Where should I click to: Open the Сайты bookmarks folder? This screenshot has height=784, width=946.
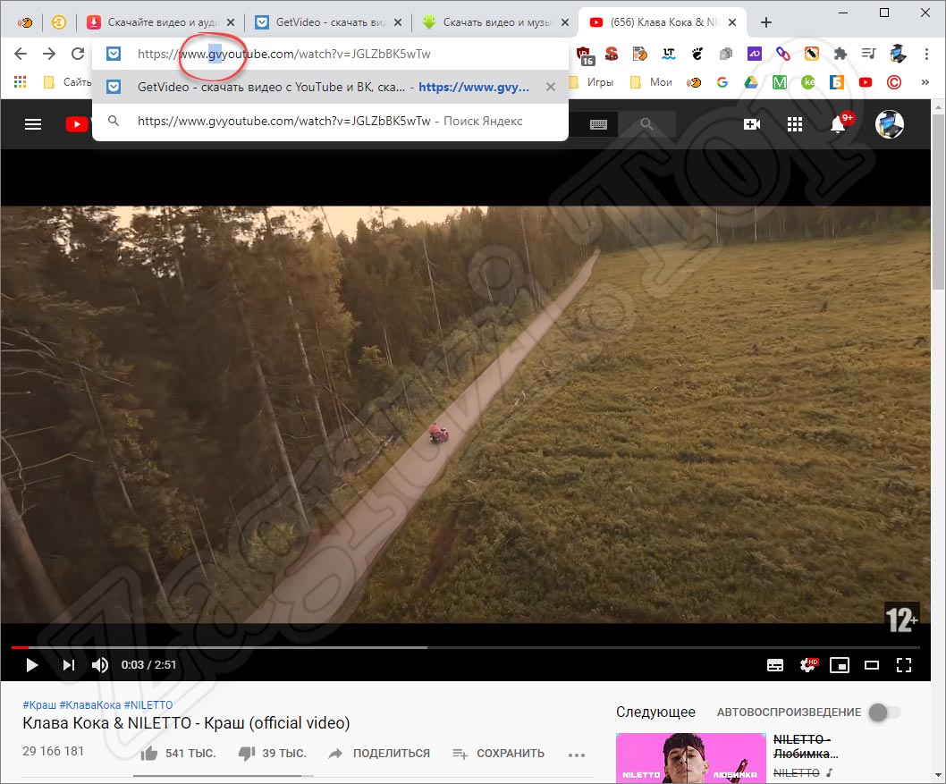click(x=68, y=82)
